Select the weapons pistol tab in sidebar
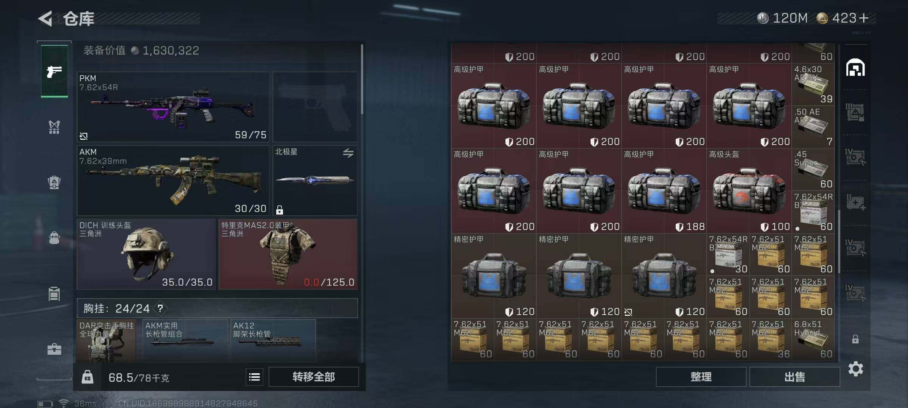This screenshot has height=408, width=908. click(54, 71)
